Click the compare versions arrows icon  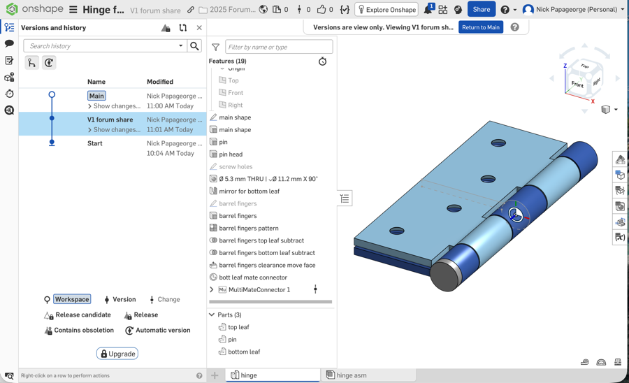pos(182,28)
